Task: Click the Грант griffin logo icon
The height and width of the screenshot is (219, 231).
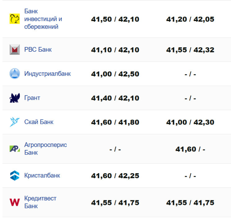Action: point(15,98)
